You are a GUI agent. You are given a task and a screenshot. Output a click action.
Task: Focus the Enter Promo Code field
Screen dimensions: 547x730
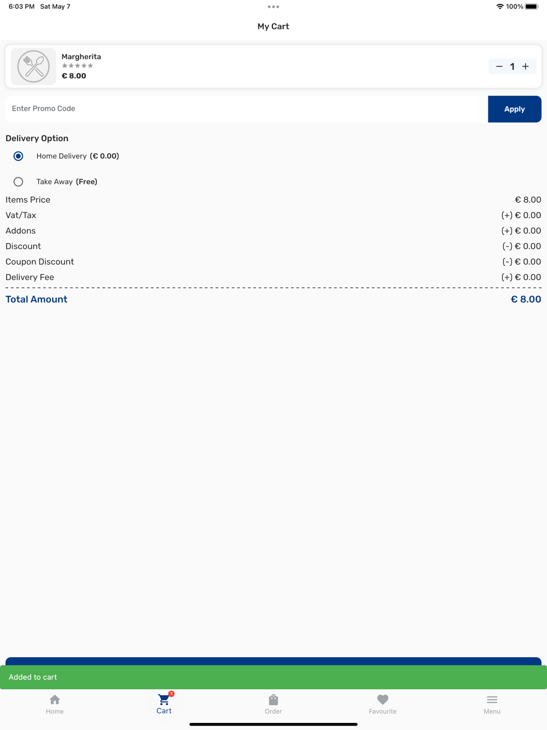247,109
